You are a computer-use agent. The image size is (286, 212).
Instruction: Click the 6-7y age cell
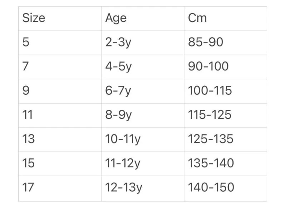pos(118,91)
